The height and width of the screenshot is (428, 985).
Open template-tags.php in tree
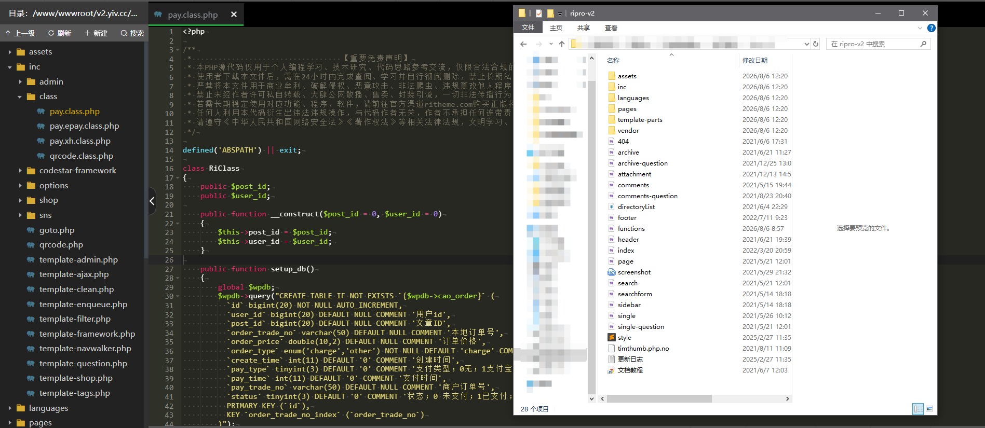coord(74,393)
